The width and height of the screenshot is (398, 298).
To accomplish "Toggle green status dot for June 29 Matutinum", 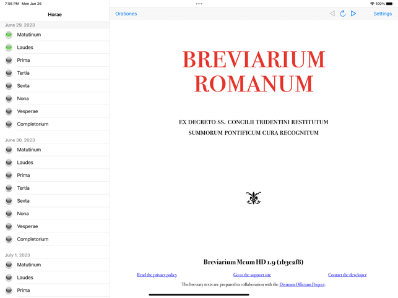I will pos(9,35).
